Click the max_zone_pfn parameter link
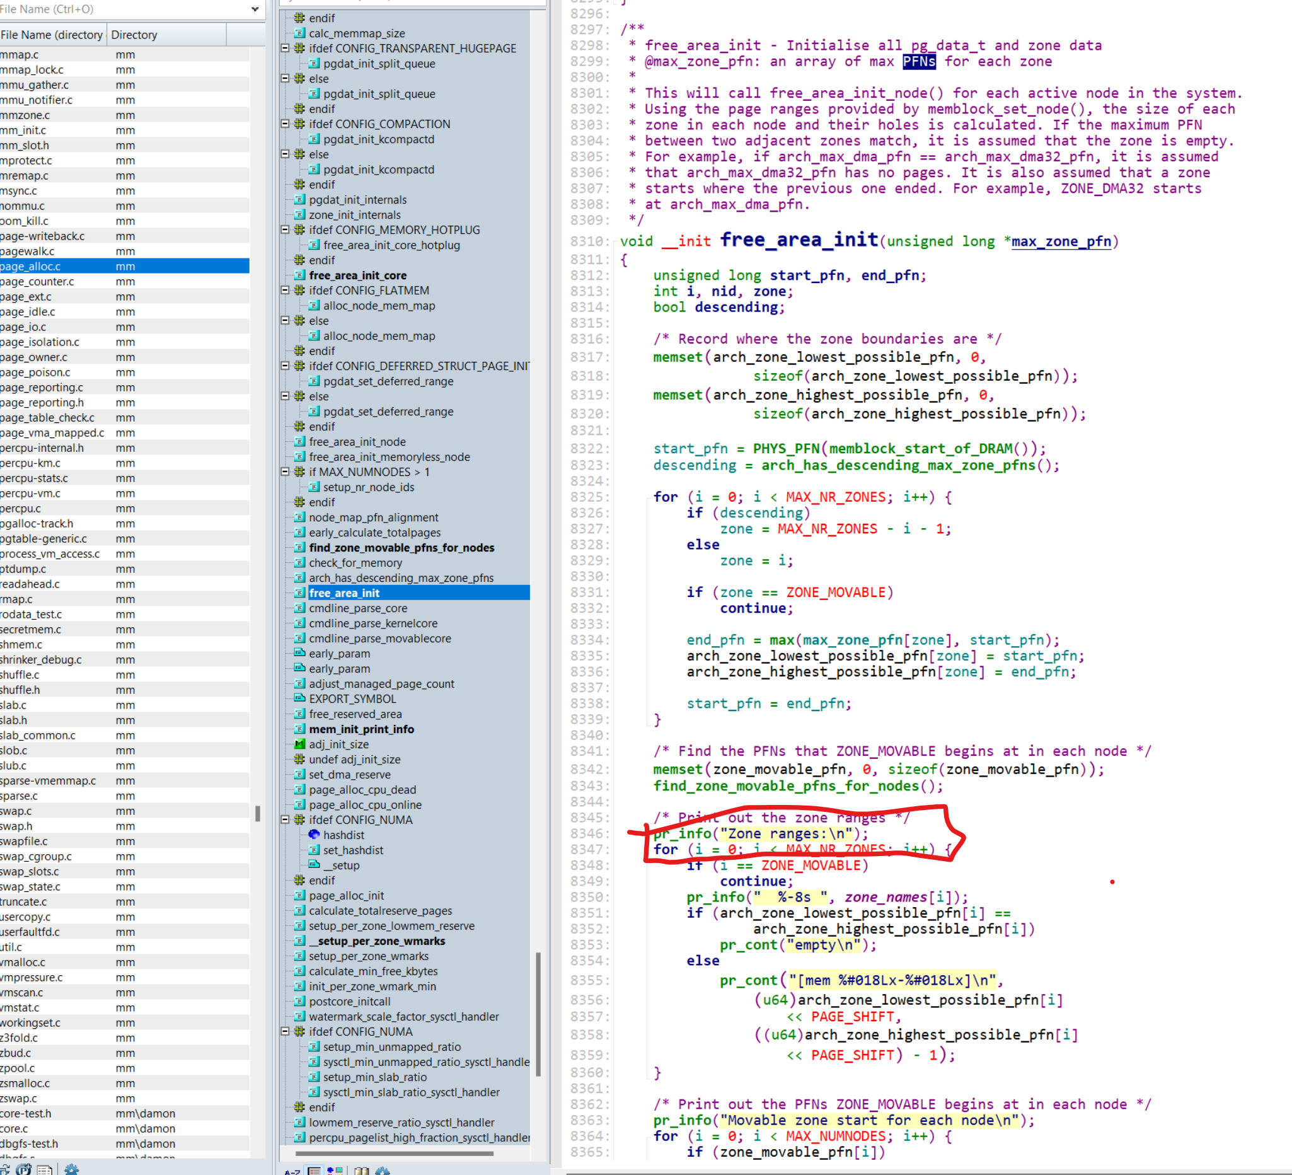Screen dimensions: 1292x1175 1061,241
